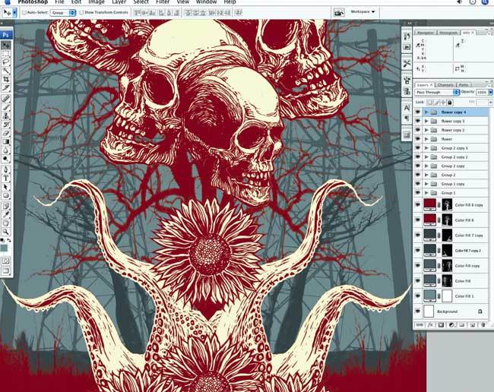Click Color Fill 8 red color thumbnail
Viewport: 494px width, 392px height.
[x=429, y=220]
